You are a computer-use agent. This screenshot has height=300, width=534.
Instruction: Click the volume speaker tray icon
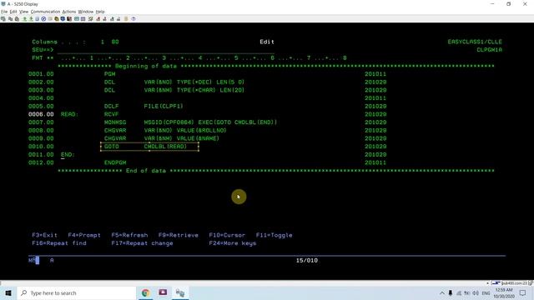point(476,292)
